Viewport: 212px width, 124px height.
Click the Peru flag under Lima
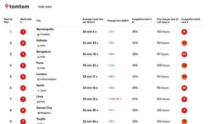pyautogui.click(x=38, y=102)
